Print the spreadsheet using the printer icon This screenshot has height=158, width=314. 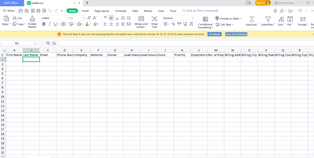tap(38, 11)
